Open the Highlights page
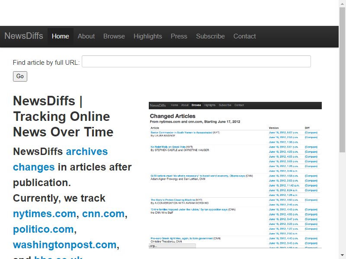This screenshot has height=259, width=346. (147, 36)
